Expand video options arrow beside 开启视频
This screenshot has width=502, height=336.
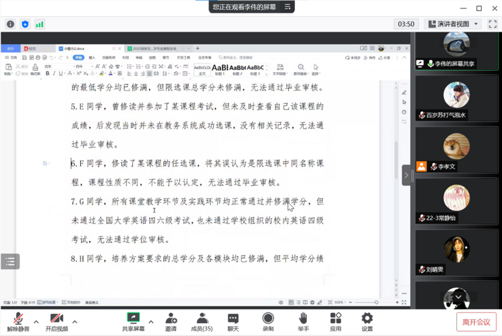click(x=75, y=322)
